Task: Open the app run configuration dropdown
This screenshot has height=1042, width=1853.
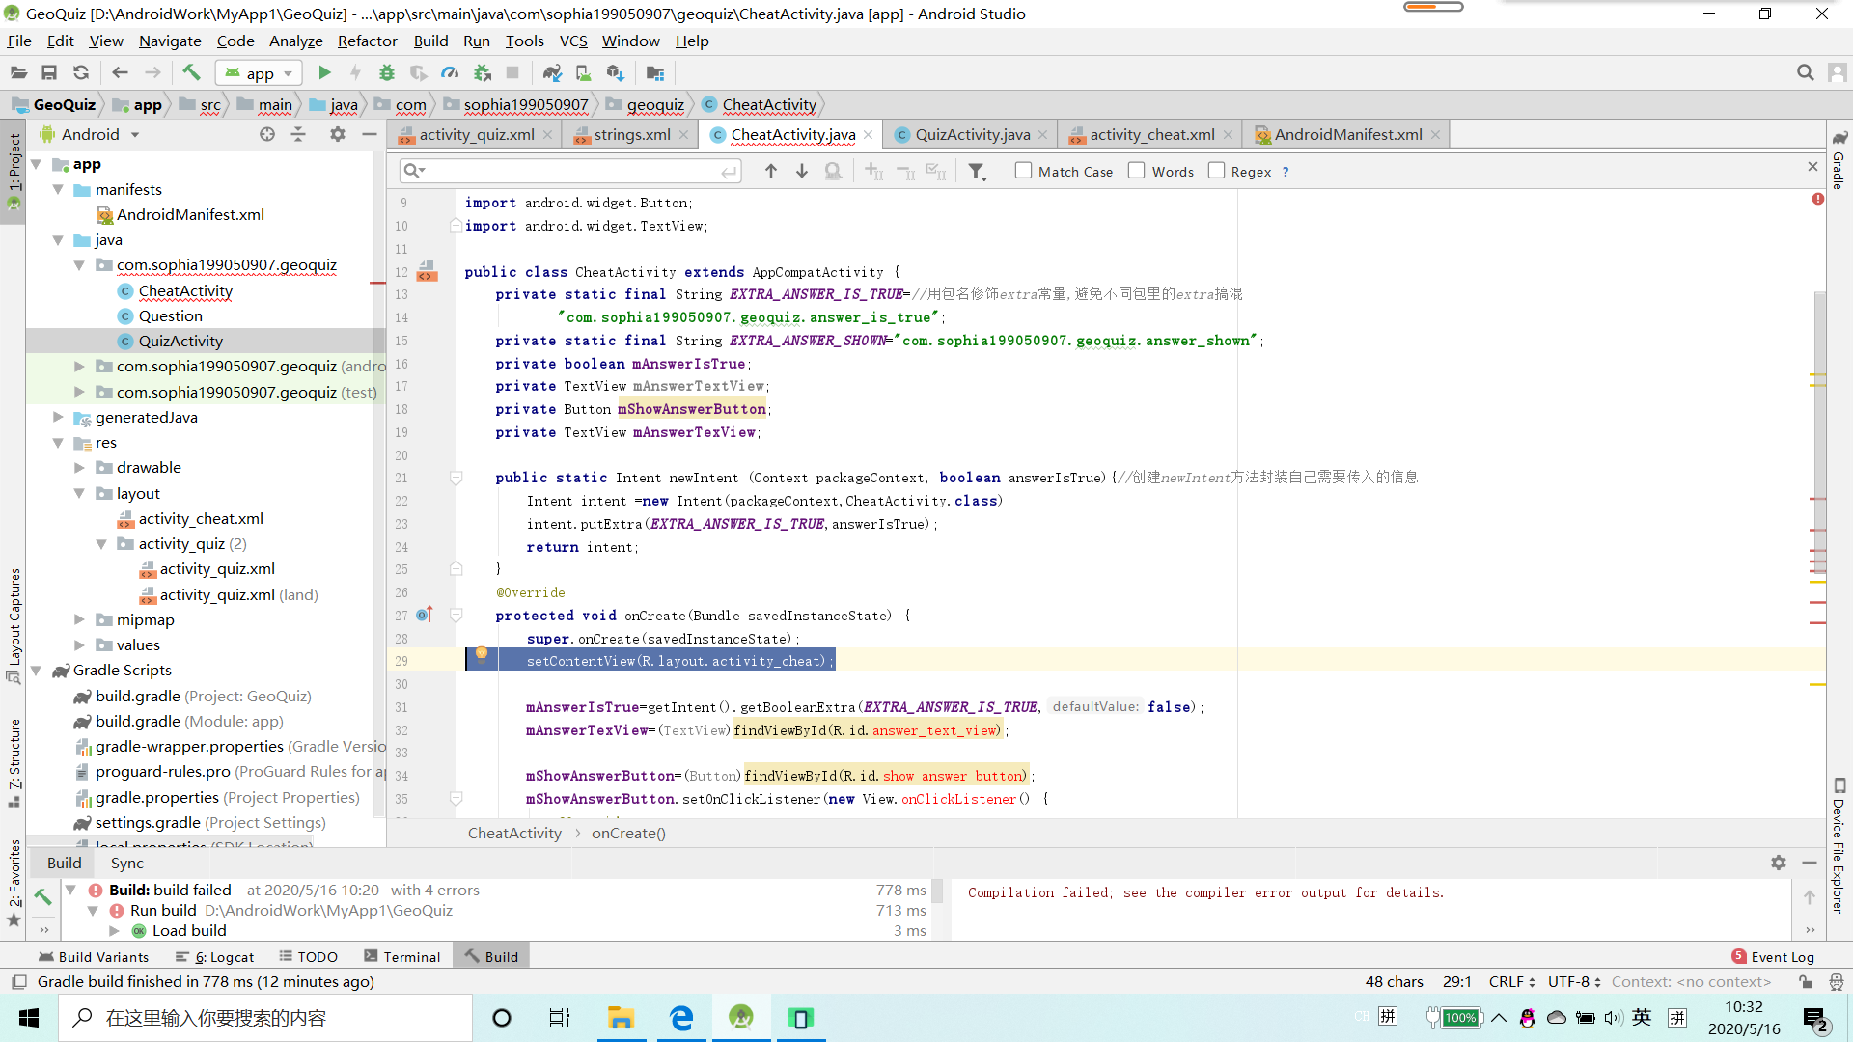Action: click(260, 73)
